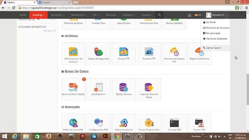Open Facturas in navbar
Image resolution: width=249 pixels, height=140 pixels.
coord(111,15)
